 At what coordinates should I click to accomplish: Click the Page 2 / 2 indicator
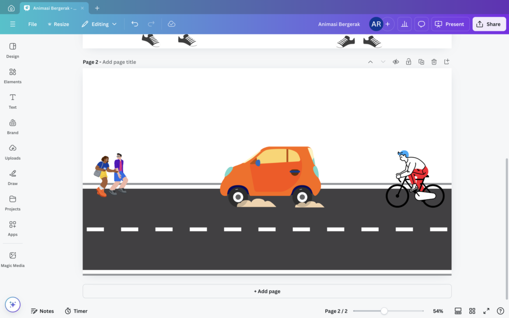click(x=336, y=311)
